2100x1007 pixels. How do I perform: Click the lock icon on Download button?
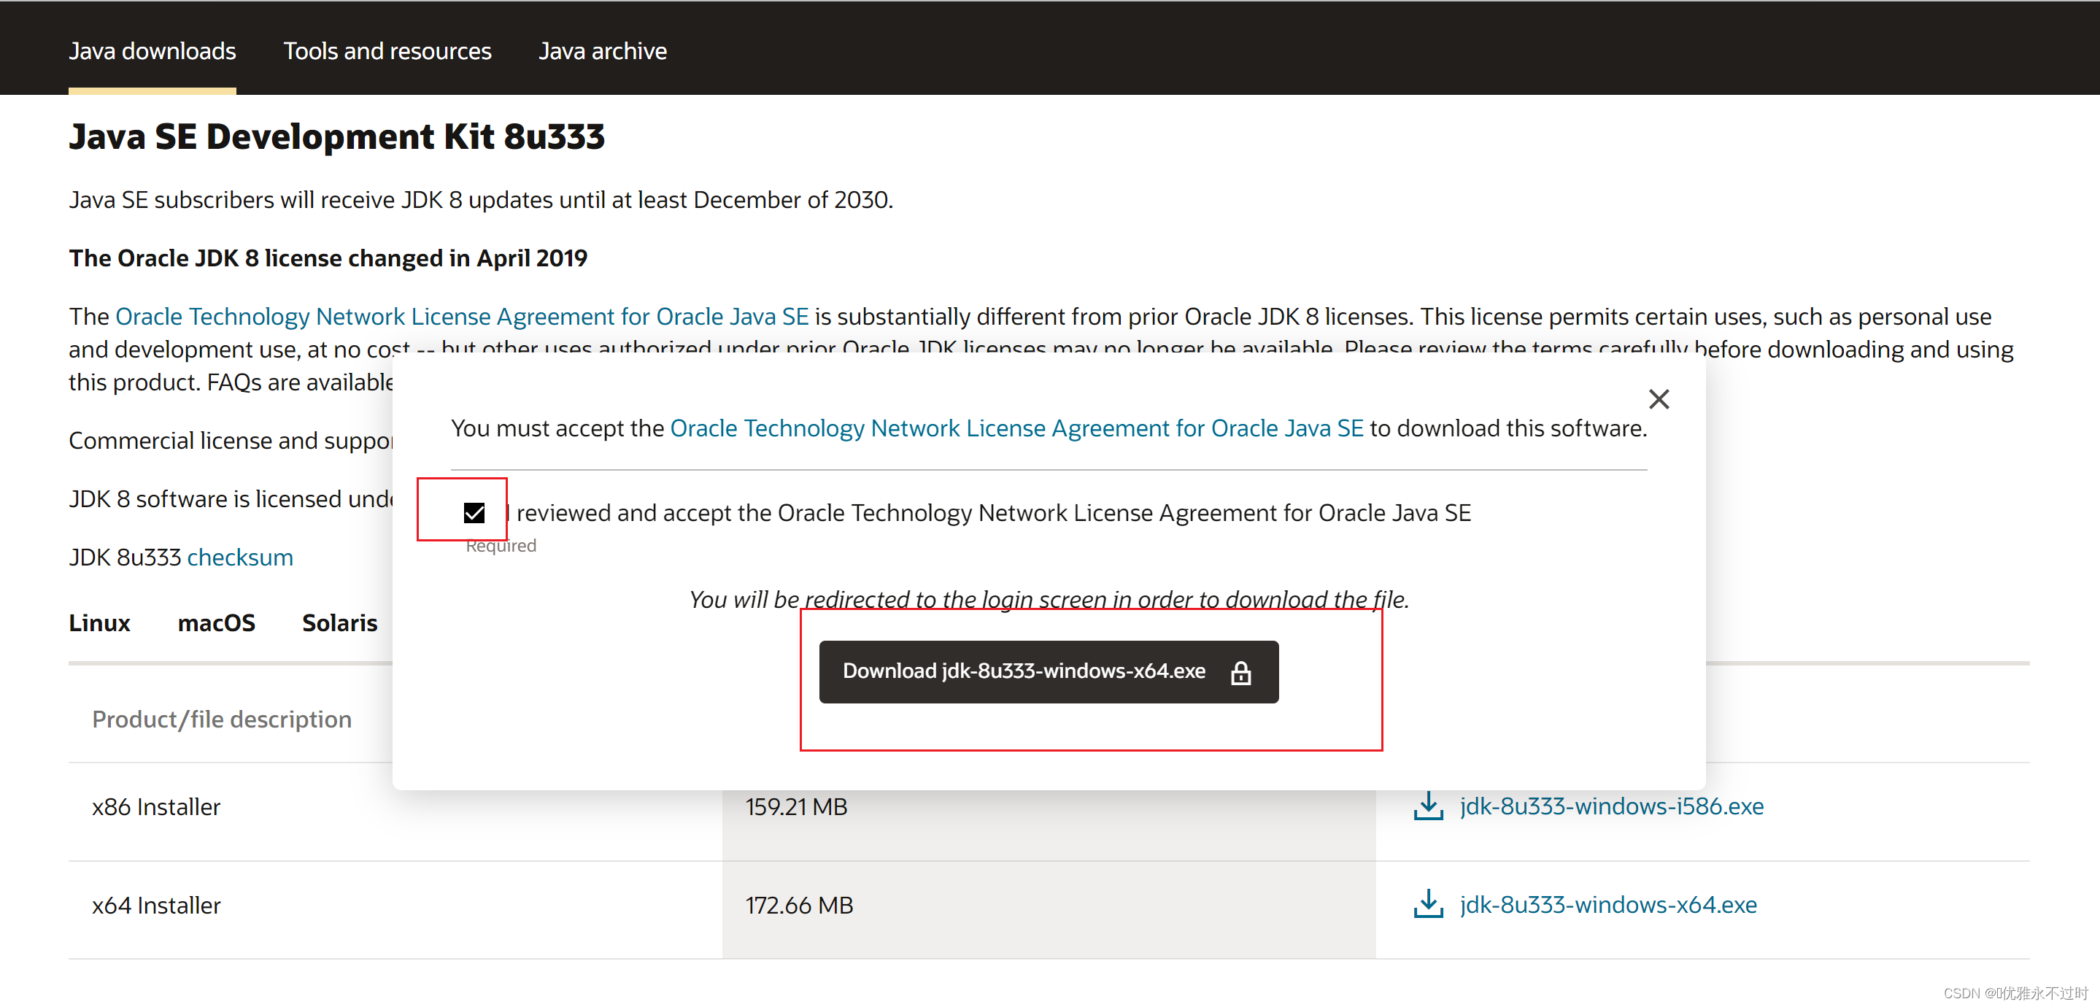click(1240, 673)
